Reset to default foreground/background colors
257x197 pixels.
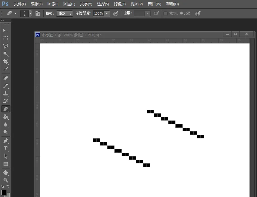click(3, 186)
